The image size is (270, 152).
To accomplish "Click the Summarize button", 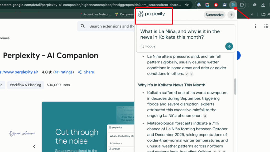I will (x=214, y=15).
